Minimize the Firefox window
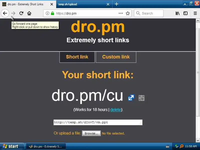Viewport: 200px width, 150px height. pos(185,4)
